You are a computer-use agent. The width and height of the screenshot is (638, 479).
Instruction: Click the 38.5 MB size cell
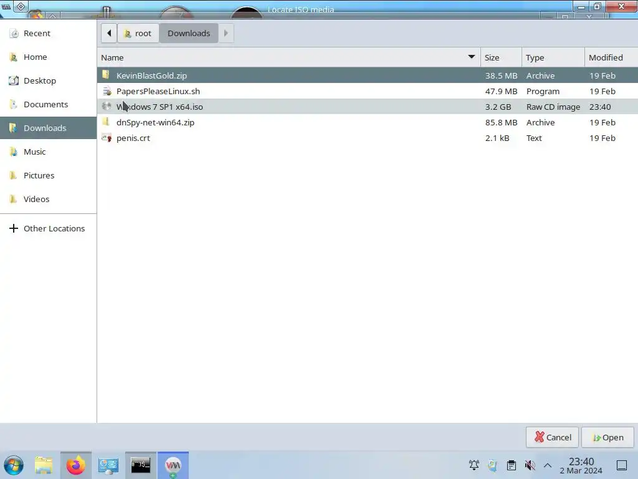[501, 75]
